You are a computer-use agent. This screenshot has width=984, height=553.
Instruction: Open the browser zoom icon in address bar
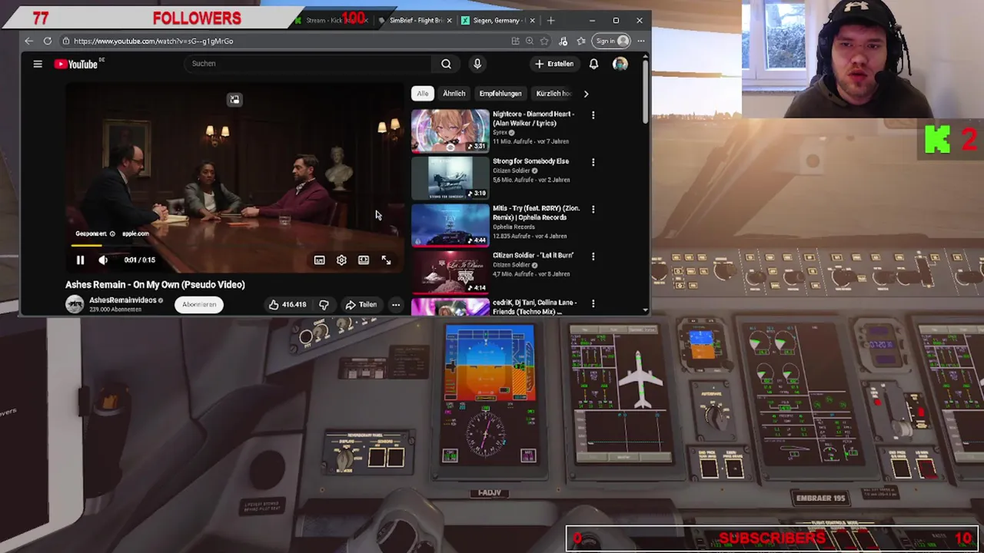pyautogui.click(x=530, y=41)
